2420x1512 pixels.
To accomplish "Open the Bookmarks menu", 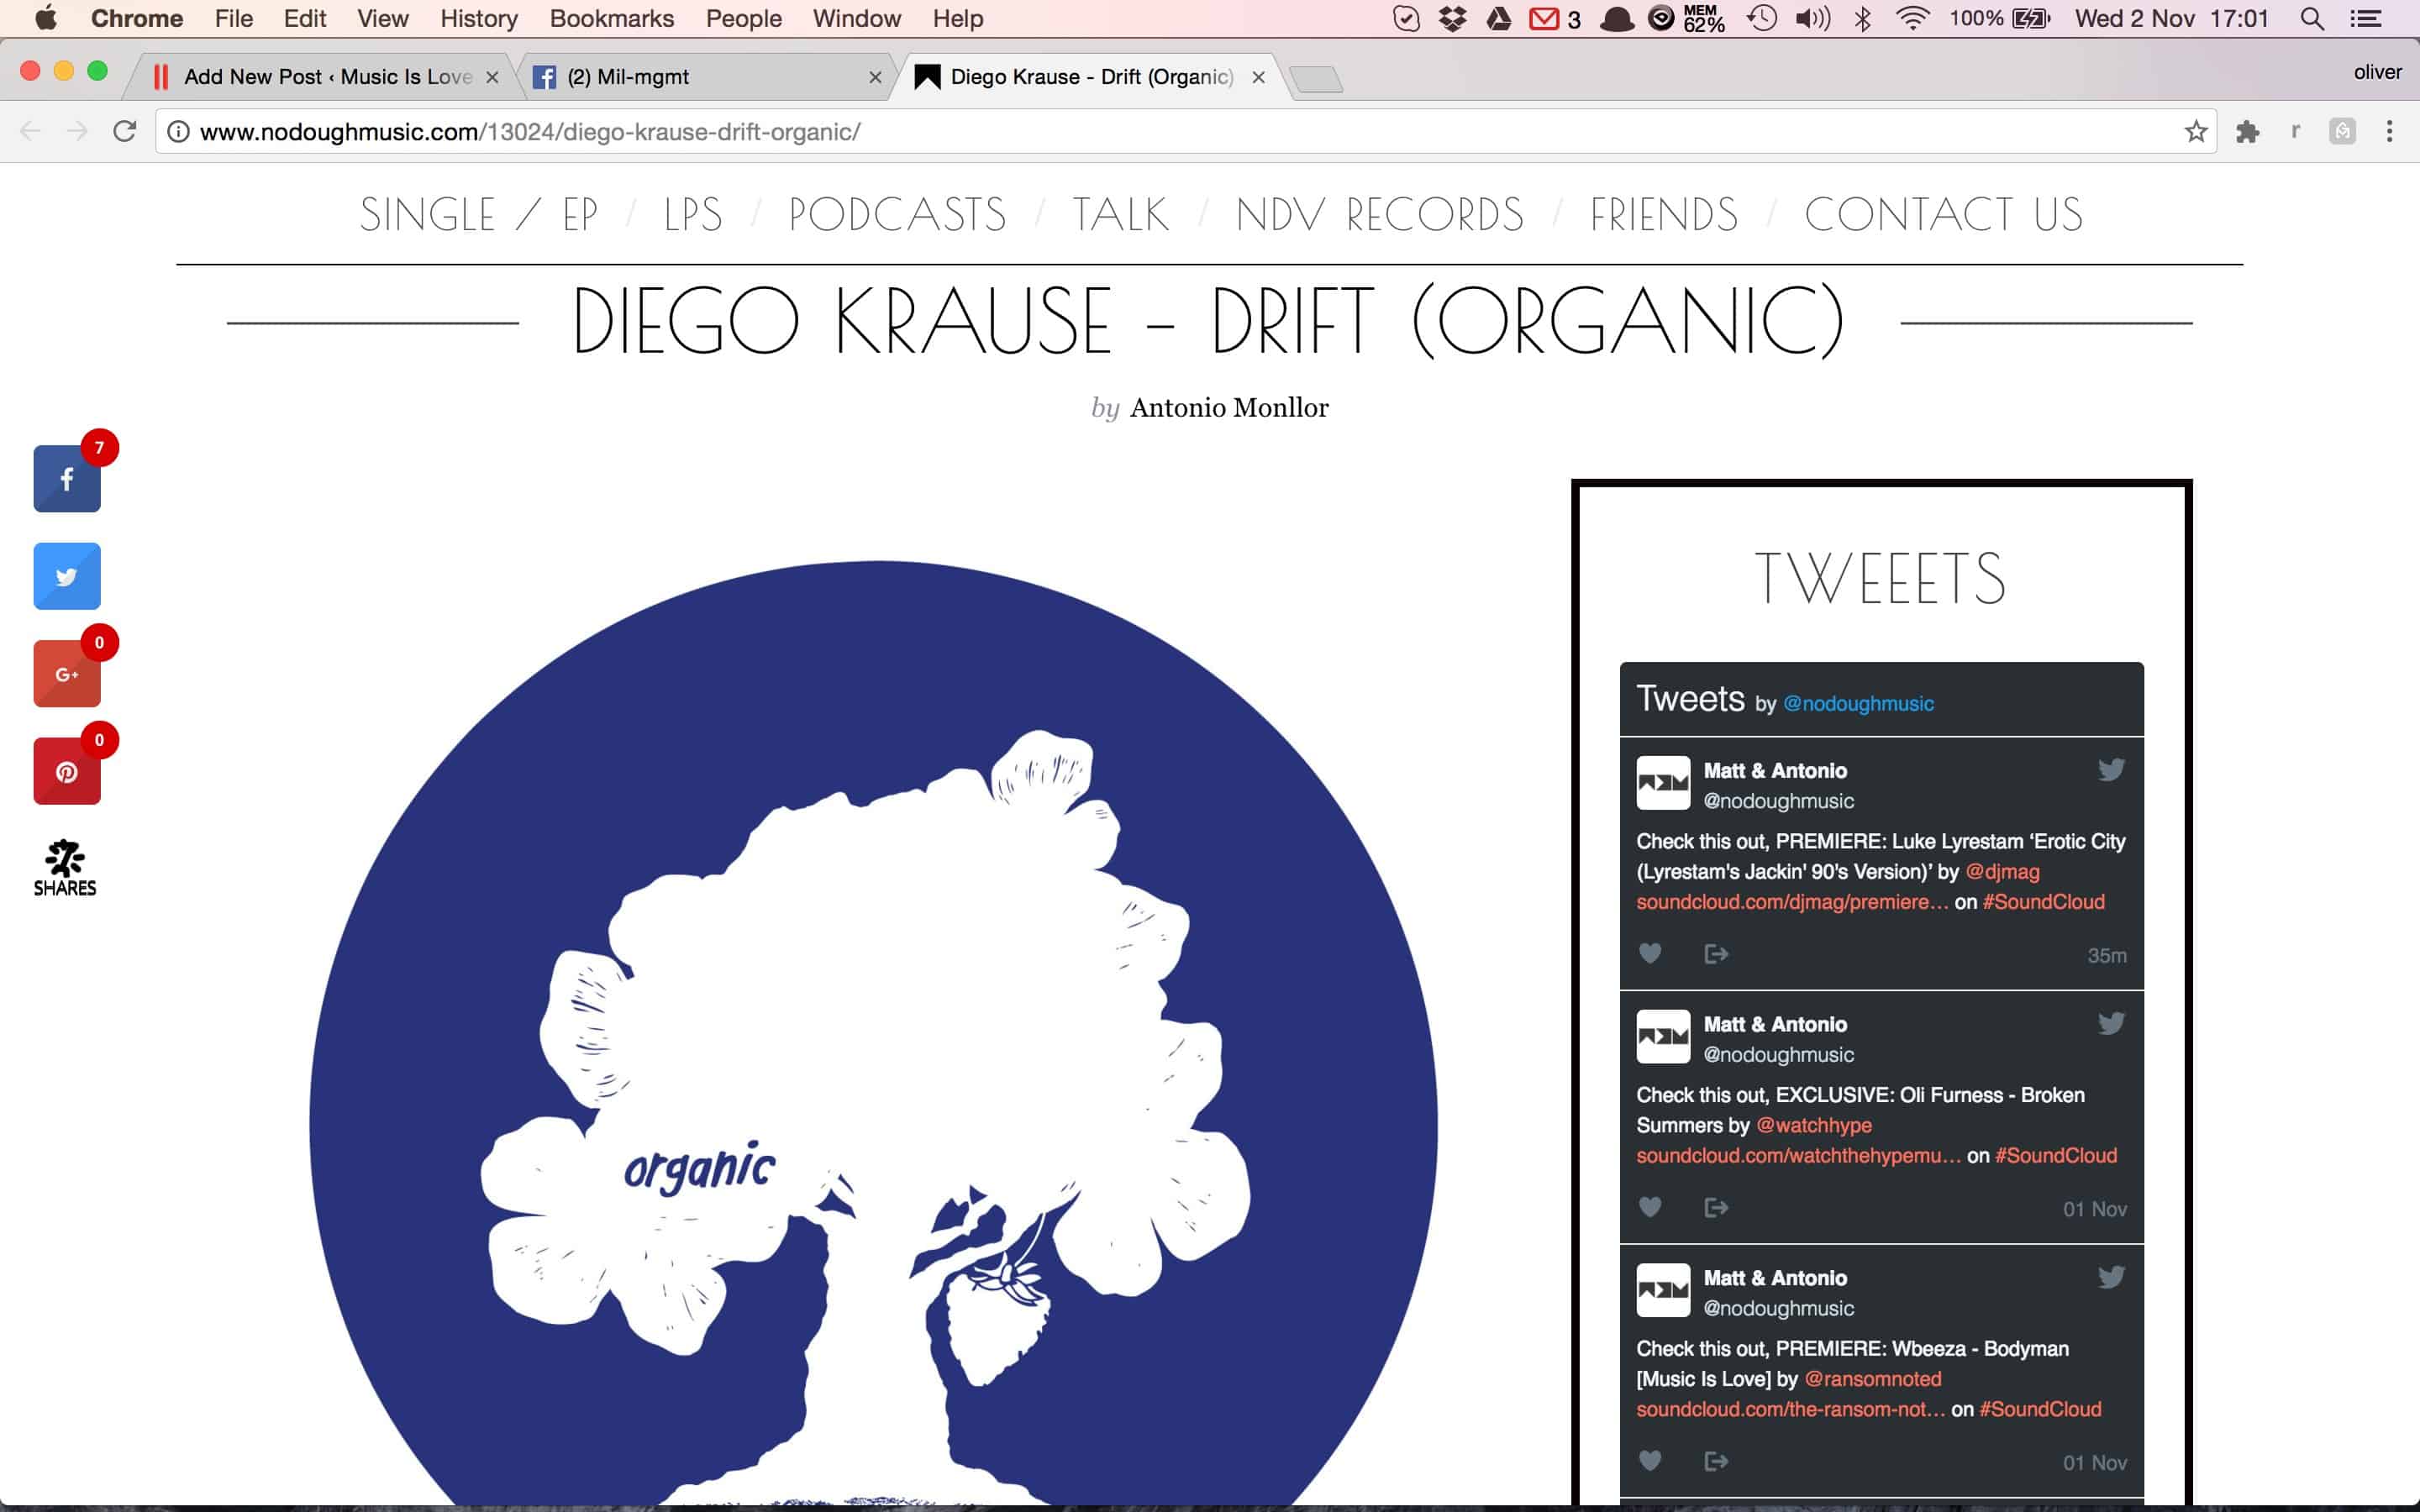I will pyautogui.click(x=612, y=18).
